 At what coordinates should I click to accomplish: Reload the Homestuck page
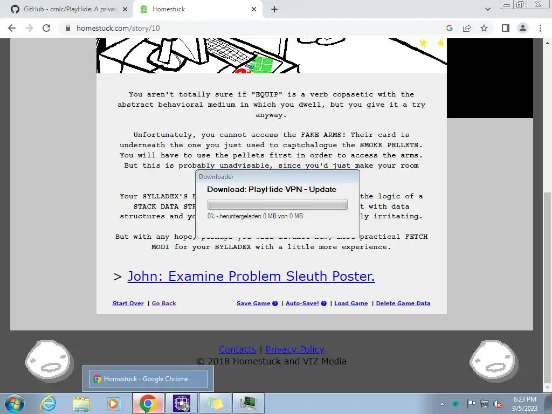click(46, 28)
